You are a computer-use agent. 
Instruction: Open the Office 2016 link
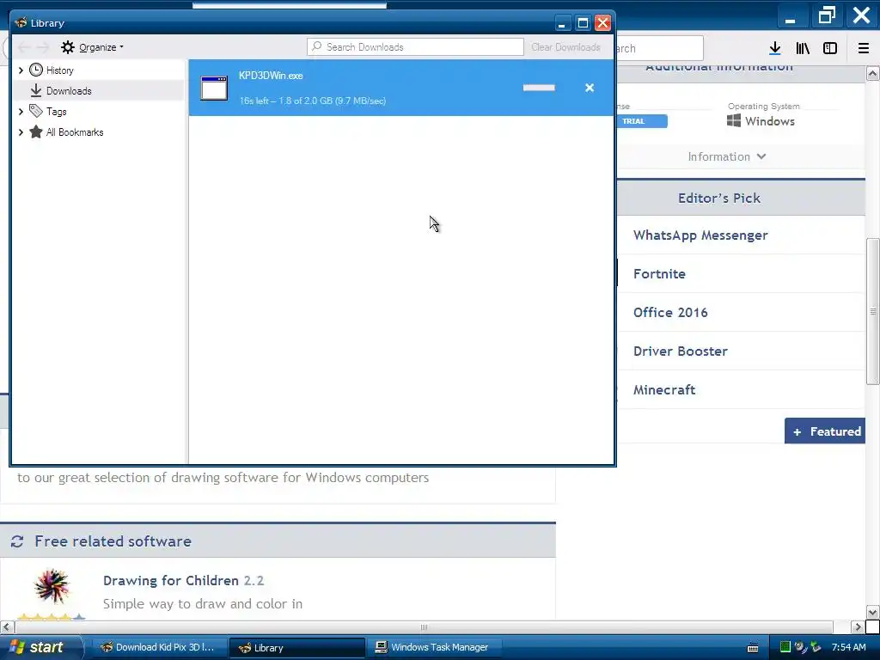point(670,313)
